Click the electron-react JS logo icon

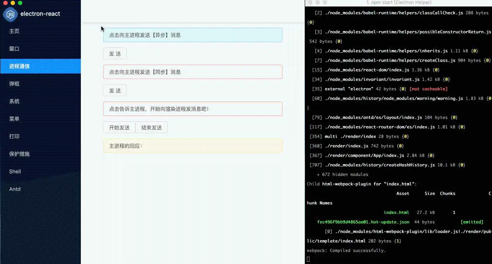[x=11, y=14]
